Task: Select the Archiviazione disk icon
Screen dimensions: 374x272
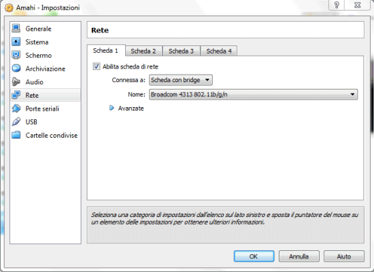Action: tap(16, 69)
